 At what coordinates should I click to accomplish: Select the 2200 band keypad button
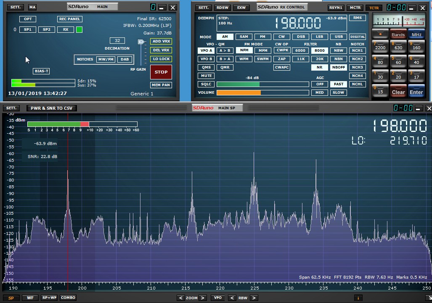click(x=380, y=46)
